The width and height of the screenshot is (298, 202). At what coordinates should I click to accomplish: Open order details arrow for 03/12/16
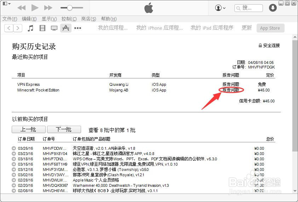pyautogui.click(x=14, y=170)
